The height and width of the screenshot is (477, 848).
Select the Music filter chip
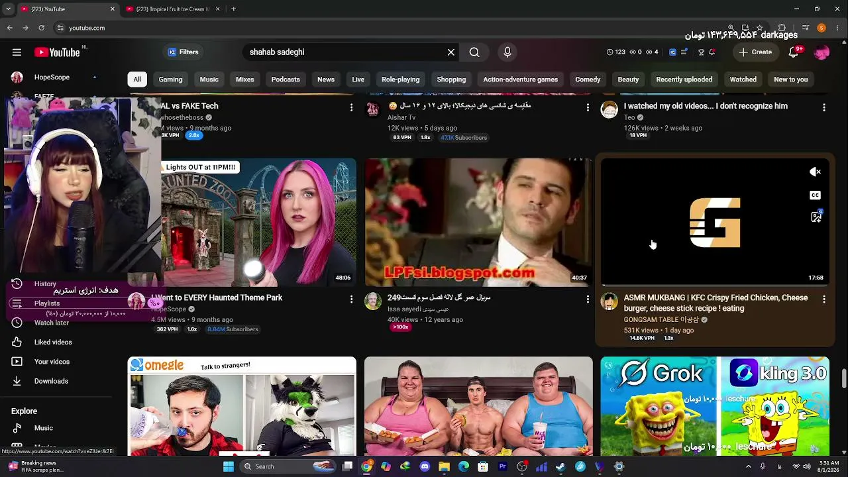[209, 79]
